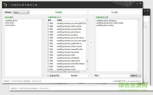Check row 893 zuhair murad checkbox
The height and width of the screenshot is (95, 153).
48,46
